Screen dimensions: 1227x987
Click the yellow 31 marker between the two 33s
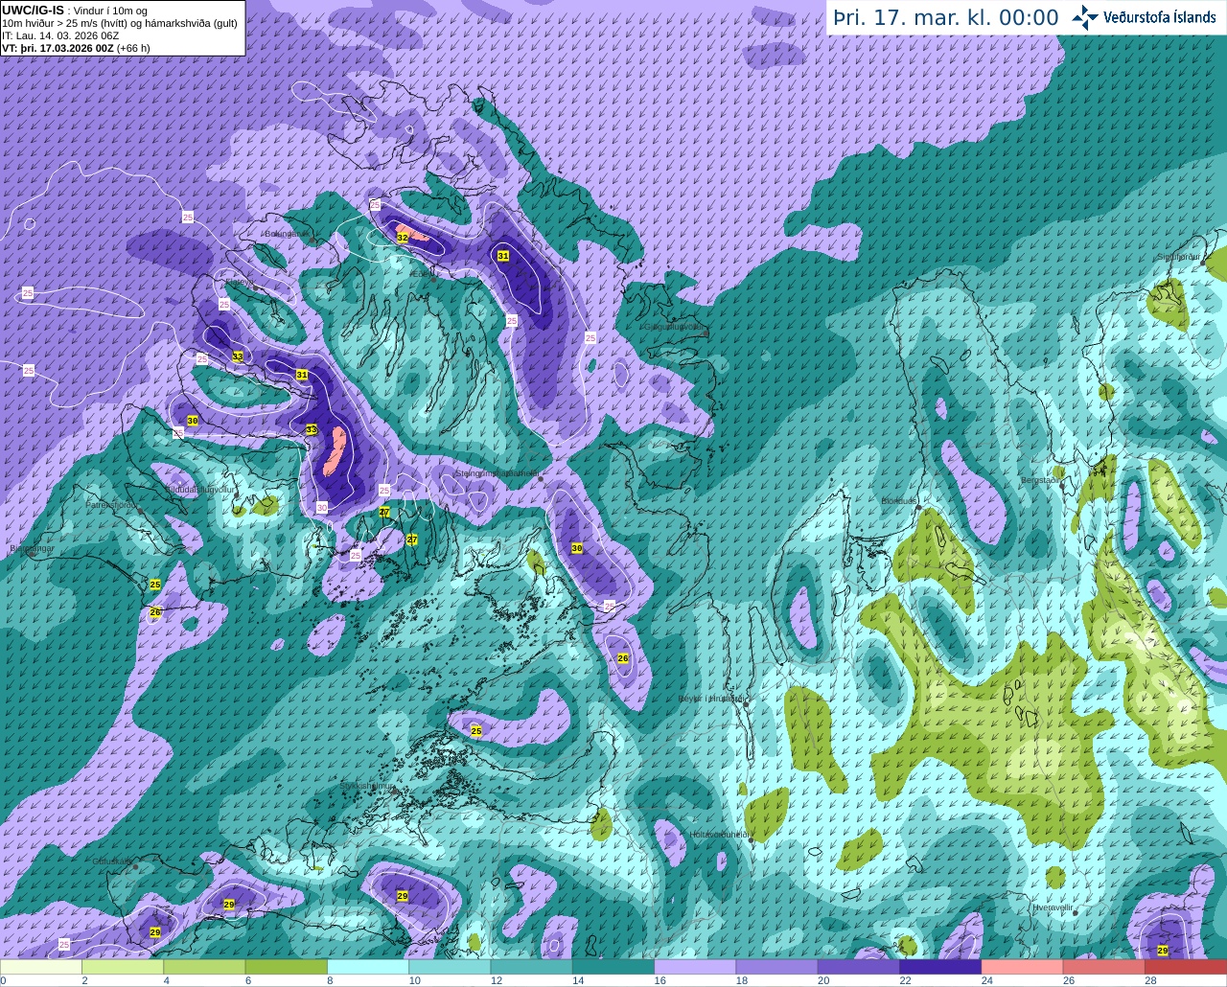(302, 375)
